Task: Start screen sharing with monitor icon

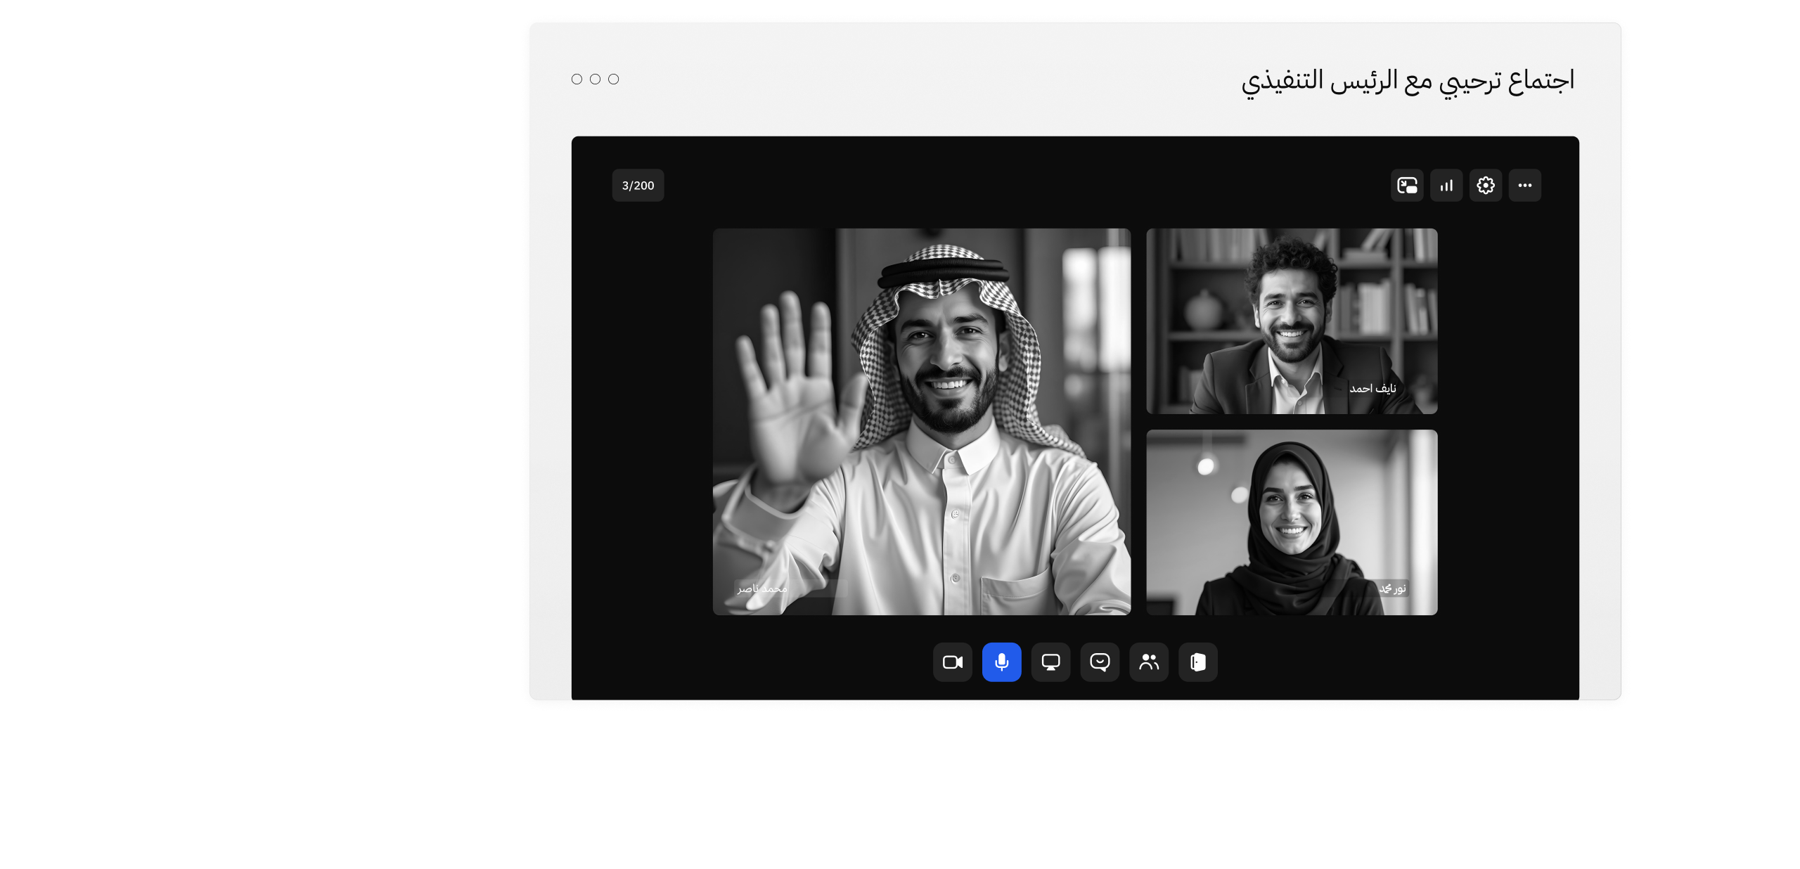Action: point(1050,662)
